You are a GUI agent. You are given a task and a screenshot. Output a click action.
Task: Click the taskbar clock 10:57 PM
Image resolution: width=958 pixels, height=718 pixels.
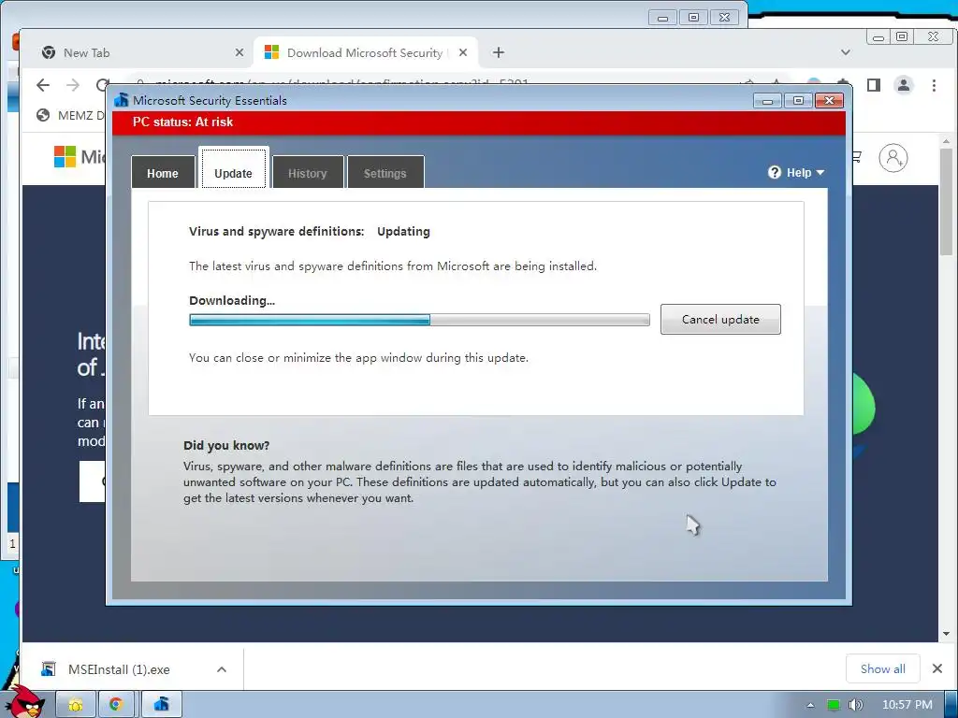coord(907,705)
